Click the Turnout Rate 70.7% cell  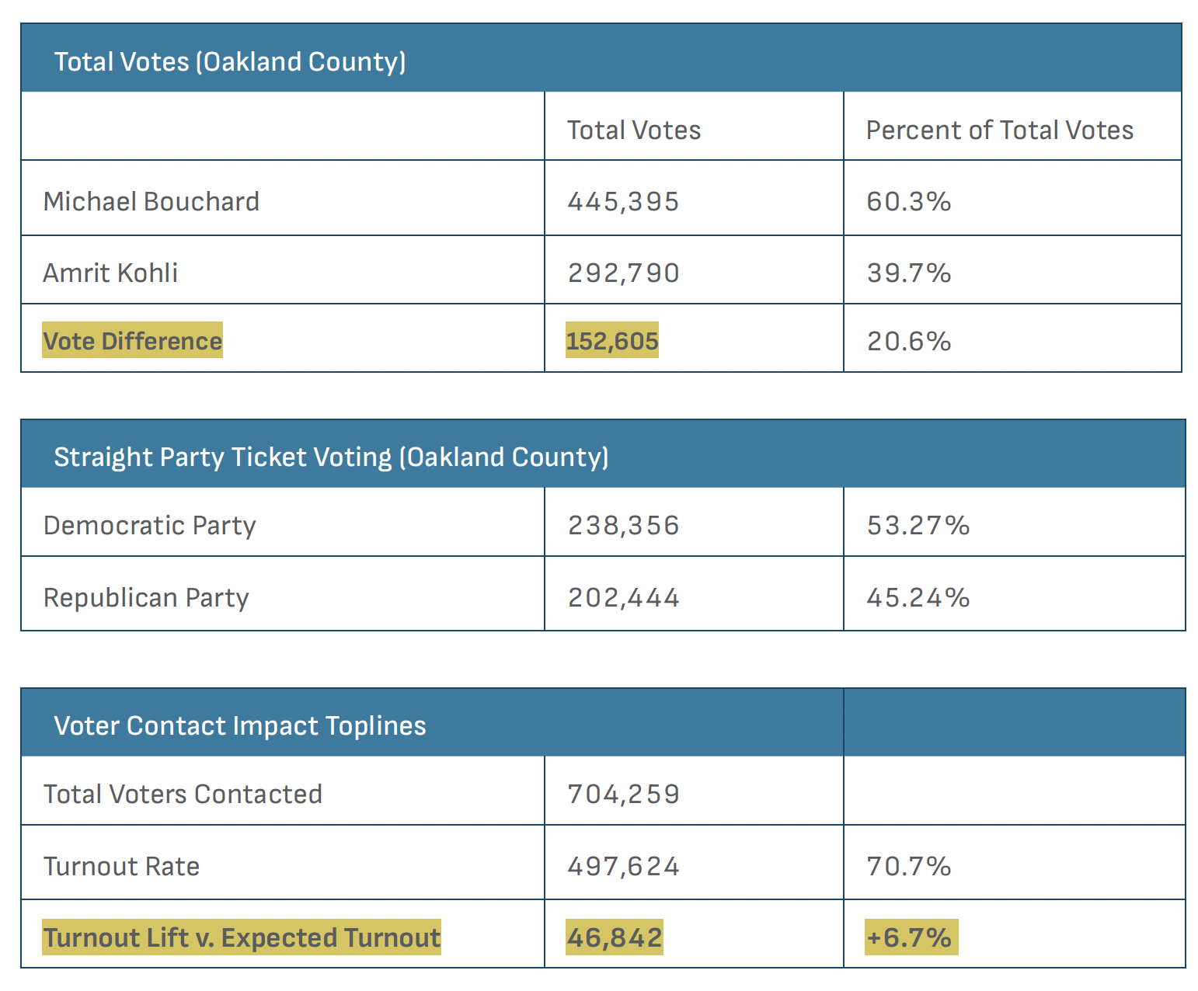tap(909, 867)
